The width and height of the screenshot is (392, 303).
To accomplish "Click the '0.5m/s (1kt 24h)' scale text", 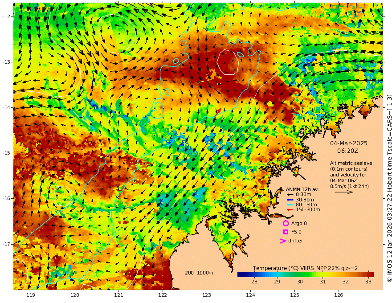I will (350, 186).
